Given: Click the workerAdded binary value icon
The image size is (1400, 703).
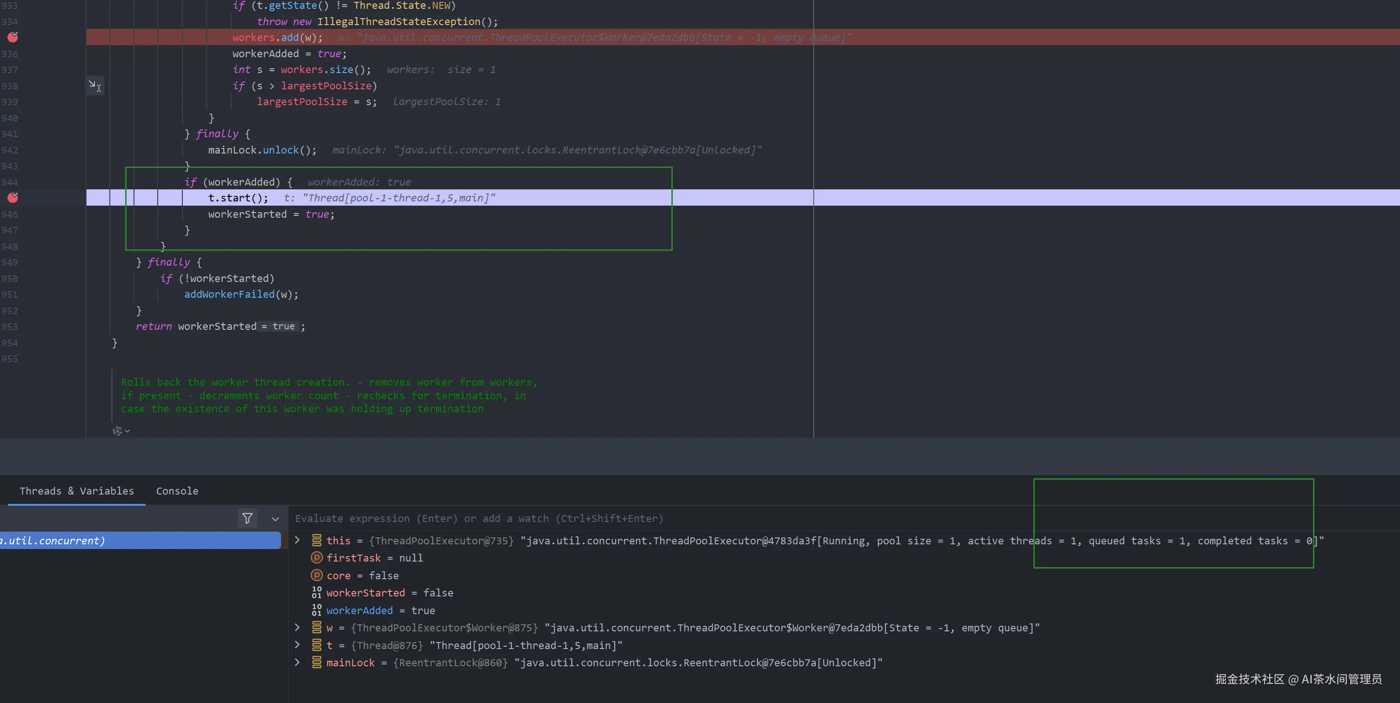Looking at the screenshot, I should point(316,609).
